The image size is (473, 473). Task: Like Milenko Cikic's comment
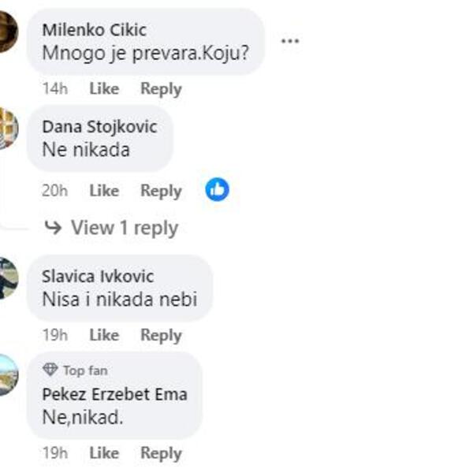tap(104, 89)
